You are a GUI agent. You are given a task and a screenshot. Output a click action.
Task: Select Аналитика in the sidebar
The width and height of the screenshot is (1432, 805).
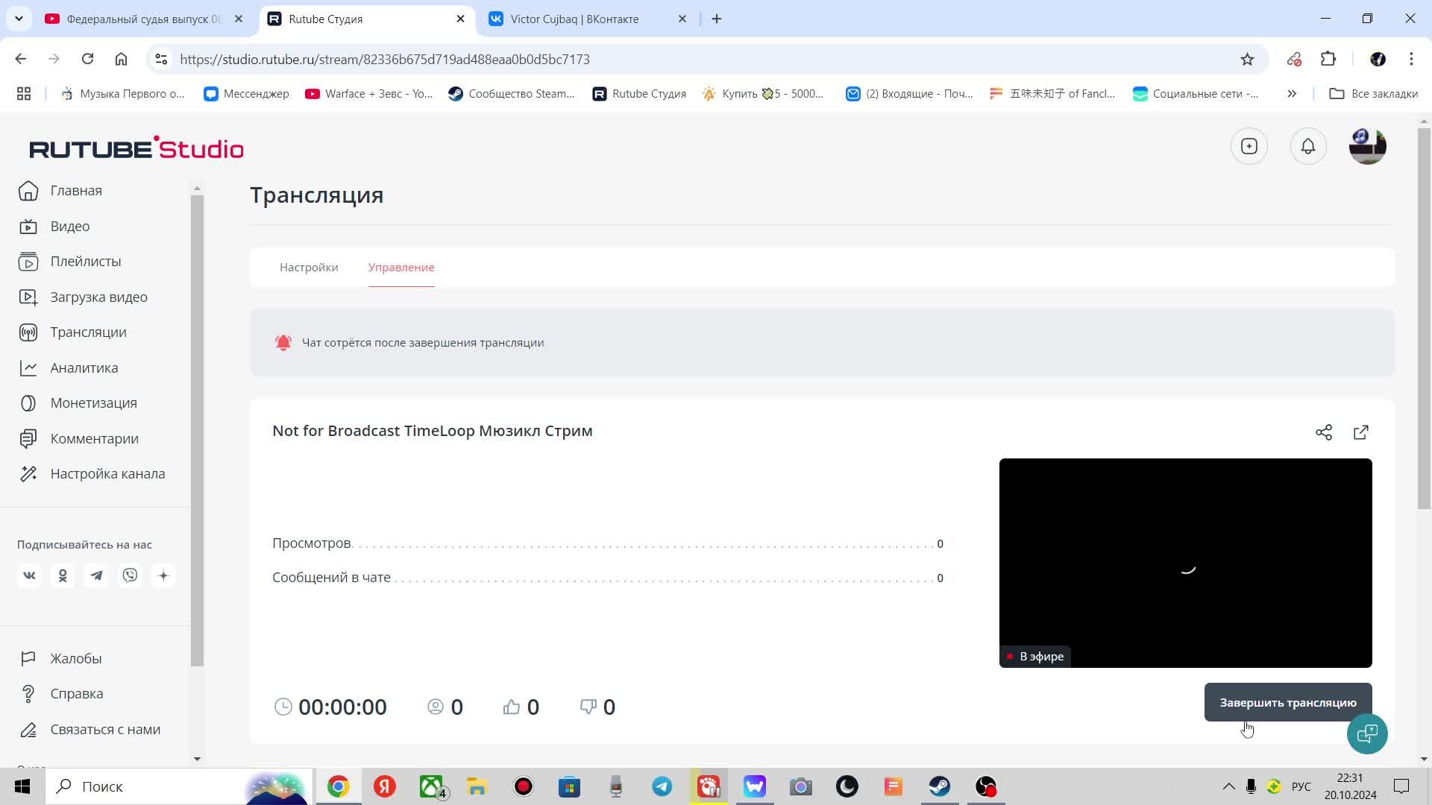click(x=84, y=367)
